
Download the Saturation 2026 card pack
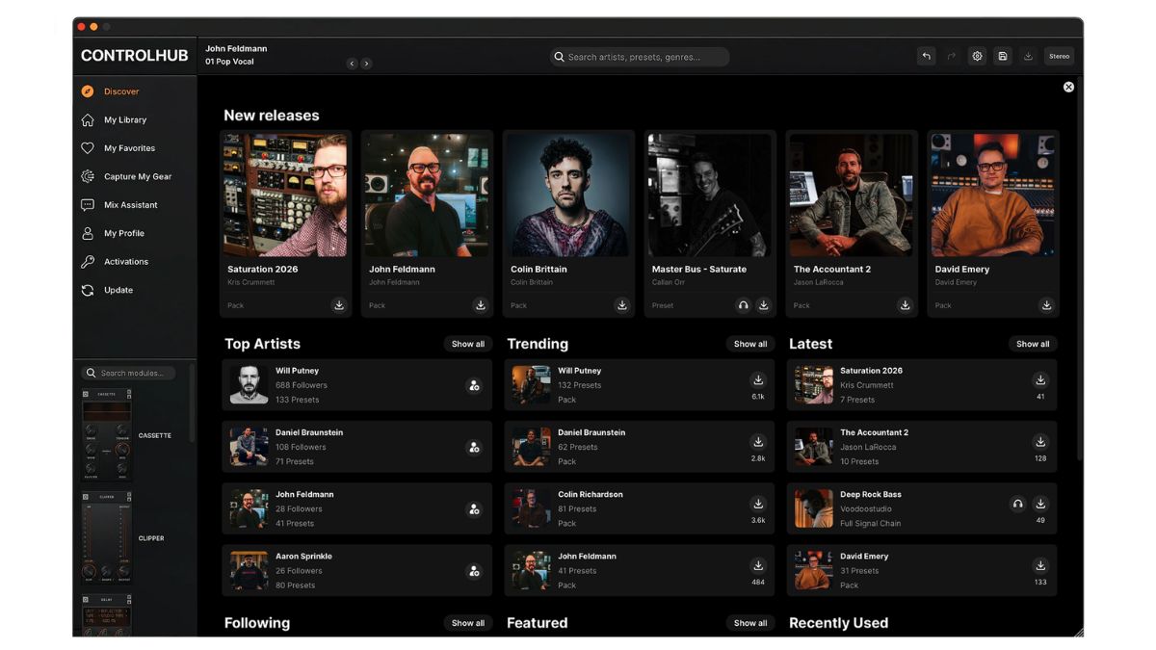(339, 305)
